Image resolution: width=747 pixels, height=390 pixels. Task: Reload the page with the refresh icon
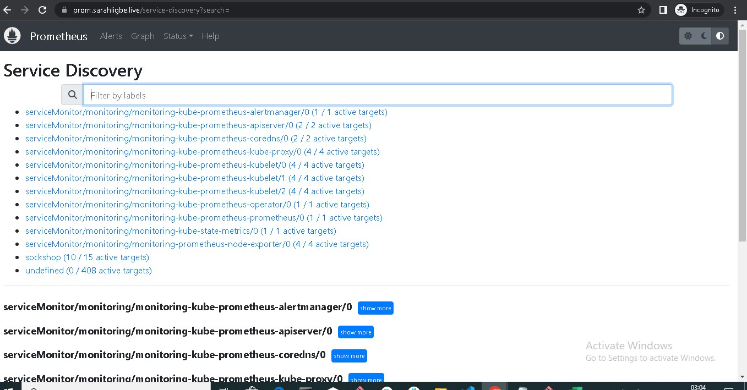42,10
